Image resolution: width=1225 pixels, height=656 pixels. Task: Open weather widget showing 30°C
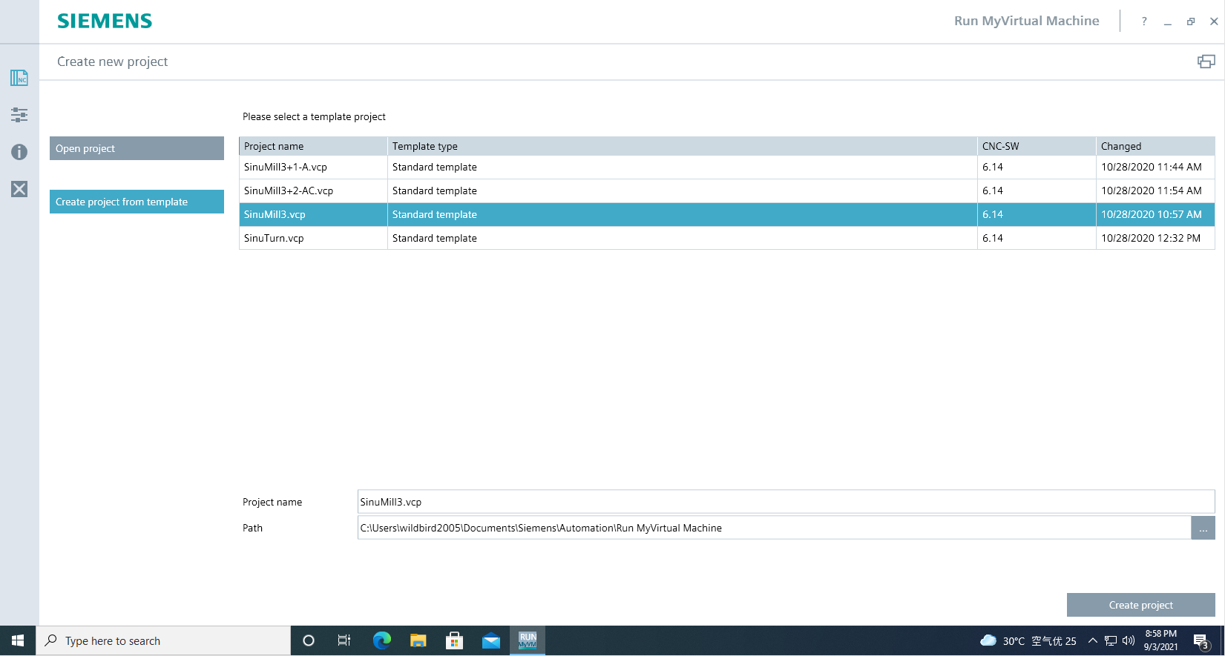1028,640
